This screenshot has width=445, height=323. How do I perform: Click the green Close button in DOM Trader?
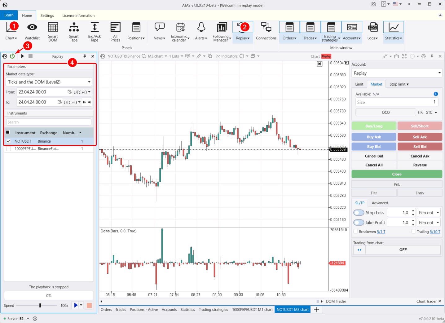(397, 174)
